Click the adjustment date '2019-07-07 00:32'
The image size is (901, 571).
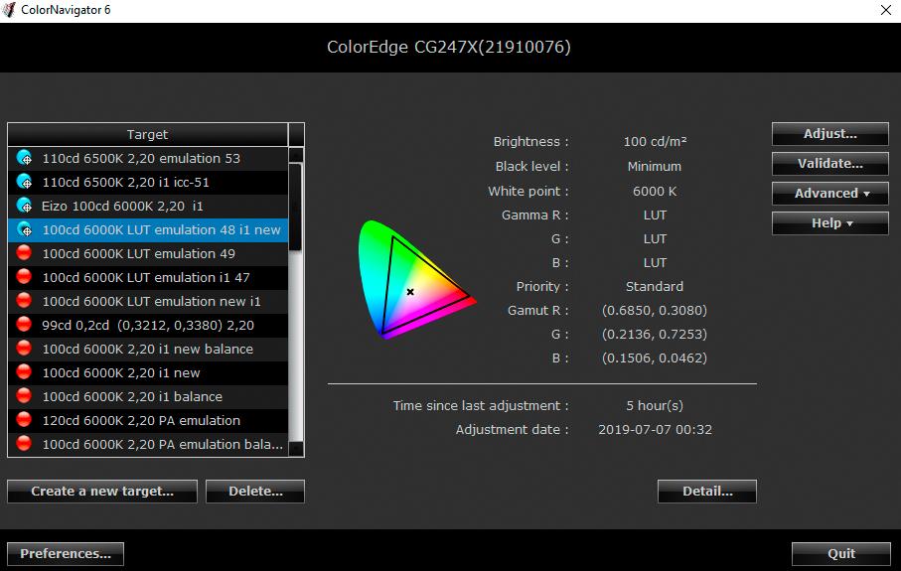point(655,430)
